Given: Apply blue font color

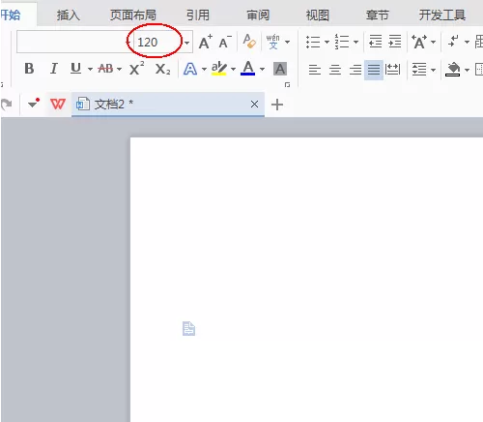Looking at the screenshot, I should pos(248,69).
